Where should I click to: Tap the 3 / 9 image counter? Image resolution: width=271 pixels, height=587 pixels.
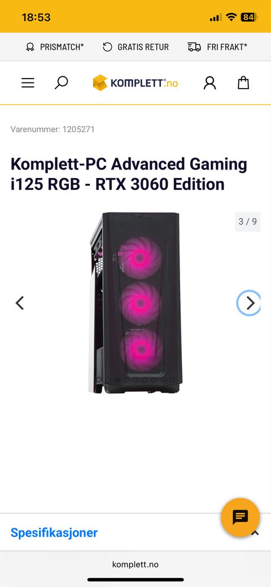[x=248, y=221]
